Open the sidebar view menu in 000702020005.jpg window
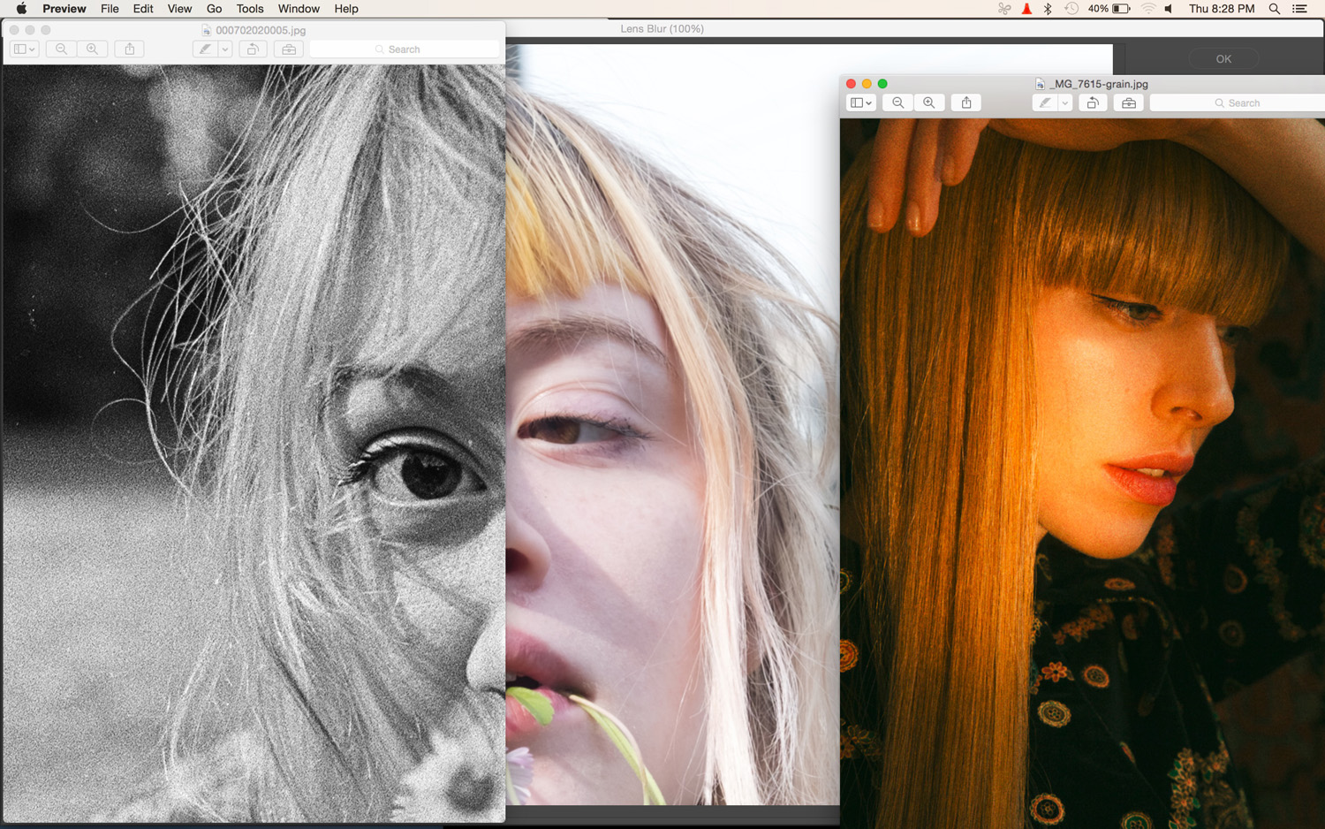Screen dimensions: 1325x829 (x=24, y=49)
